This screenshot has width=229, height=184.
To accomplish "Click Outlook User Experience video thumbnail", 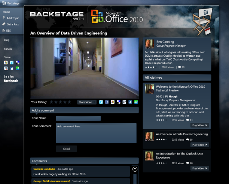I will pos(149,156).
